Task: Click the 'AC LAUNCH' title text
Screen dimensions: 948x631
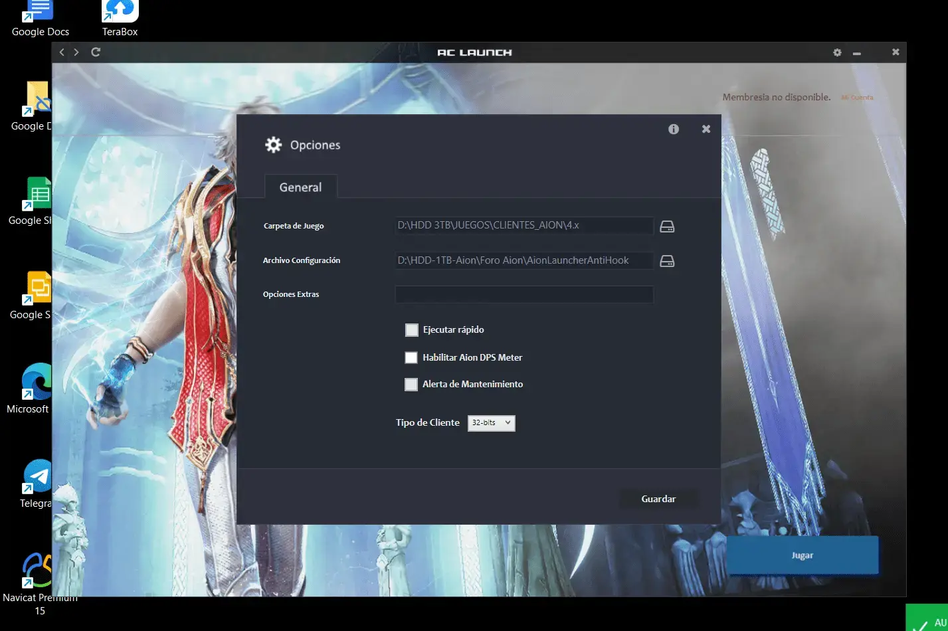Action: (x=474, y=52)
